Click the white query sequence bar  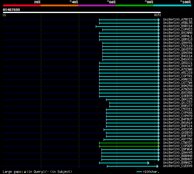(x=82, y=12)
